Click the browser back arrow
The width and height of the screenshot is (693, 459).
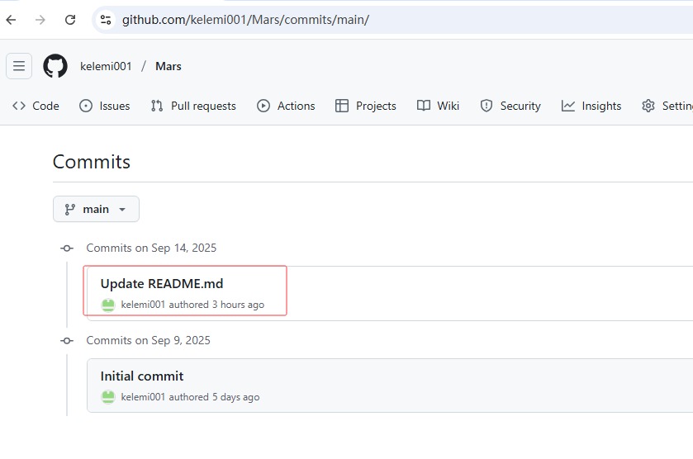tap(12, 19)
